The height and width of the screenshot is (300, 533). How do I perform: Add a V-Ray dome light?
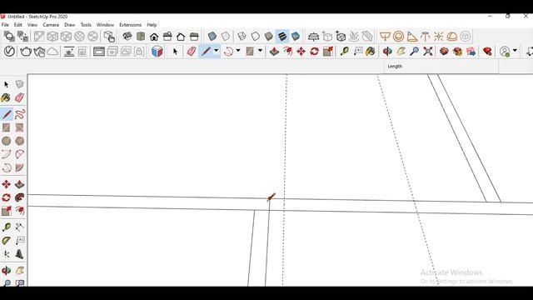(x=451, y=37)
